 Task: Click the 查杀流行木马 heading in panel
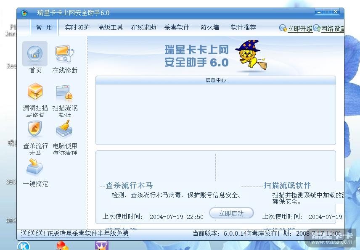(129, 185)
